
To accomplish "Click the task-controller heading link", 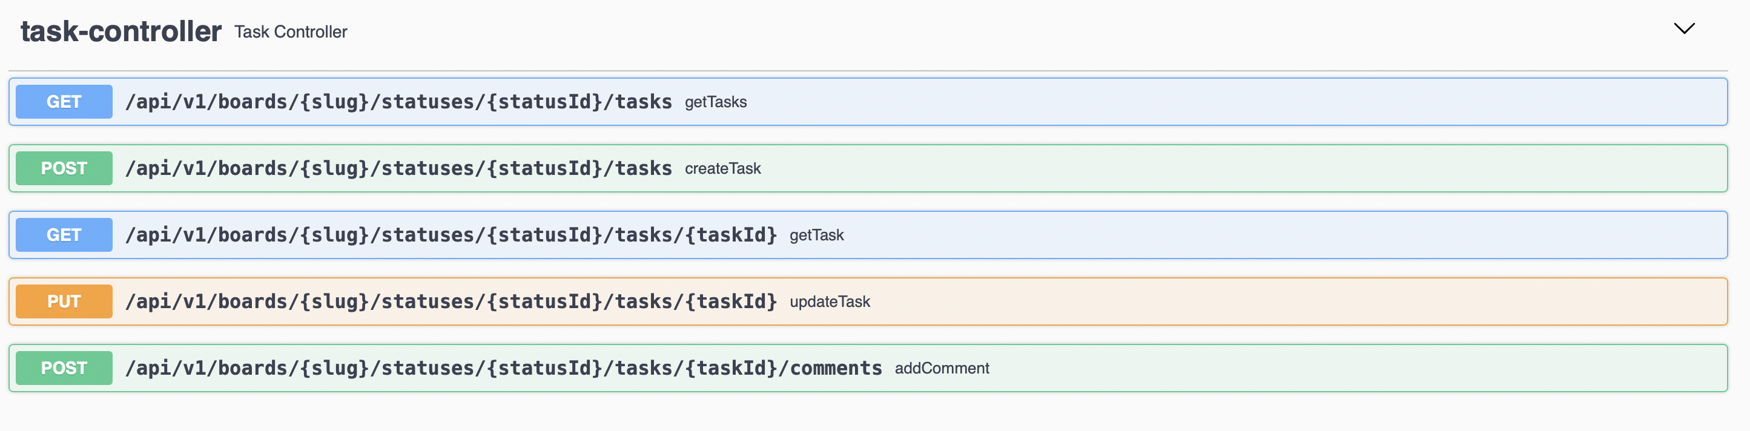I will pyautogui.click(x=121, y=31).
